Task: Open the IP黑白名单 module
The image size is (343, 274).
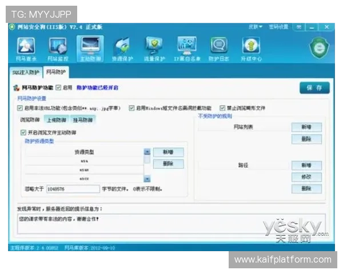Action: click(x=187, y=49)
